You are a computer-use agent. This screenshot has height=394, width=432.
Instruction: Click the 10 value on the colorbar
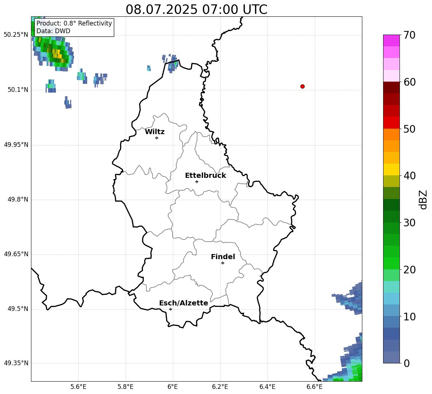[409, 316]
